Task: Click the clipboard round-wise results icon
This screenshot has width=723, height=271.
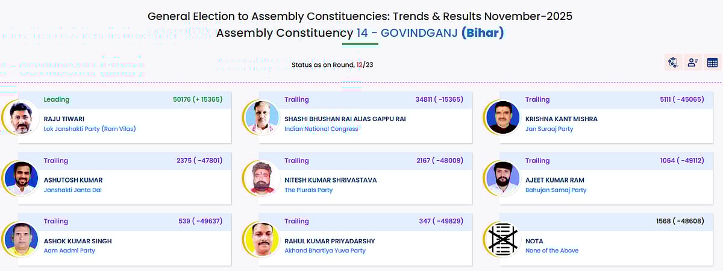Action: (x=672, y=62)
